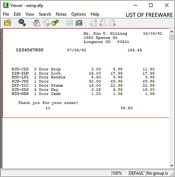
Task: Click item code RCN-JRS
Action: point(20,81)
